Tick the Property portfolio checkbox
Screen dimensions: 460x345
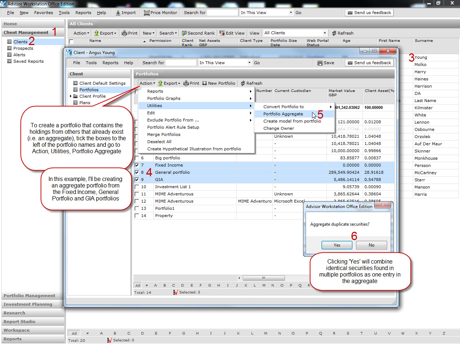[137, 216]
